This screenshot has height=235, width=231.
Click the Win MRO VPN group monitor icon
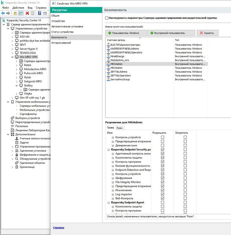point(17,57)
